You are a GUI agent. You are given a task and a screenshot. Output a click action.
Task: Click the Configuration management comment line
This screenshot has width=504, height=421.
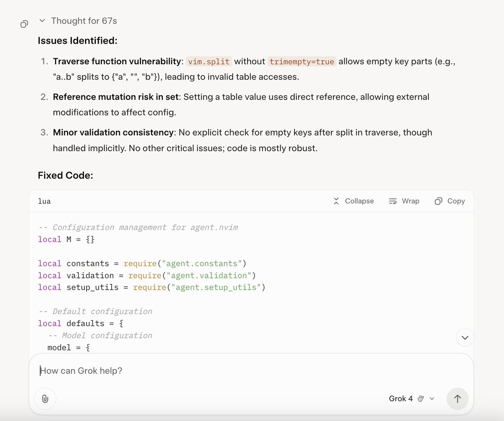(x=138, y=227)
